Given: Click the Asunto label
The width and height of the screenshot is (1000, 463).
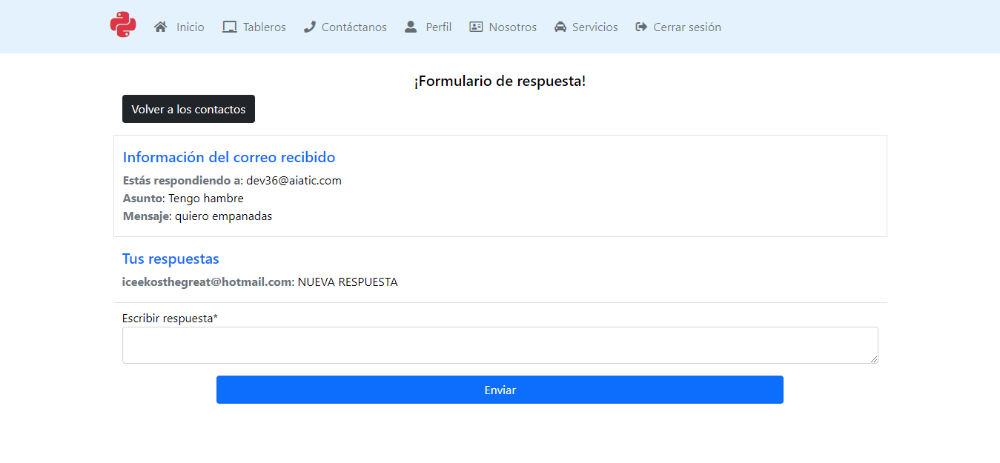Looking at the screenshot, I should click(x=142, y=199).
